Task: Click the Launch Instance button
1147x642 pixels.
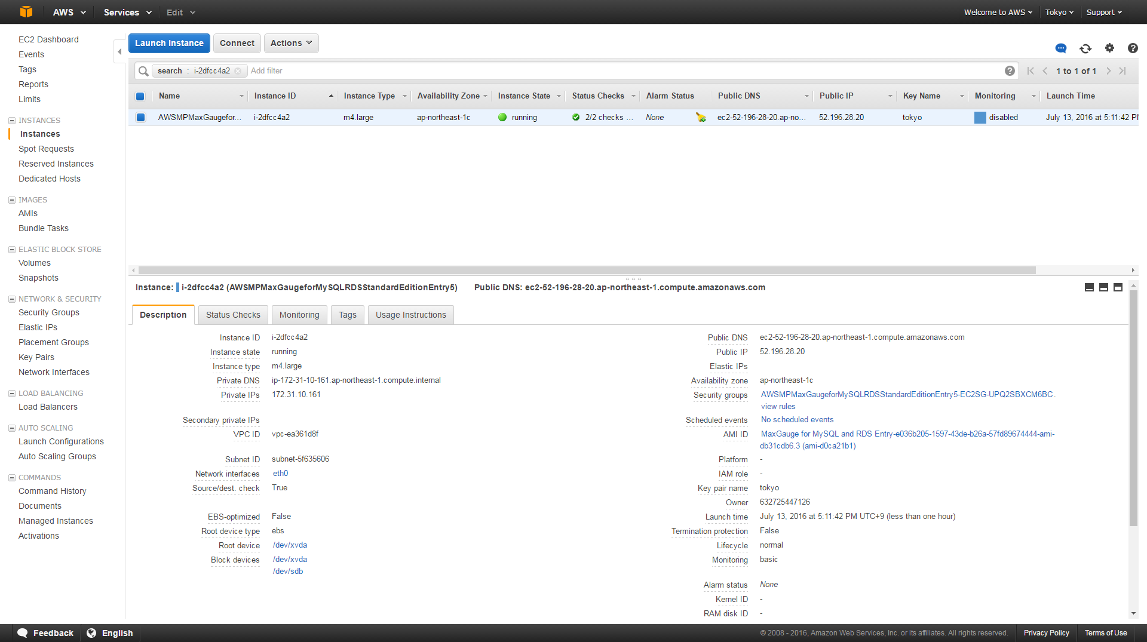Action: (x=169, y=43)
